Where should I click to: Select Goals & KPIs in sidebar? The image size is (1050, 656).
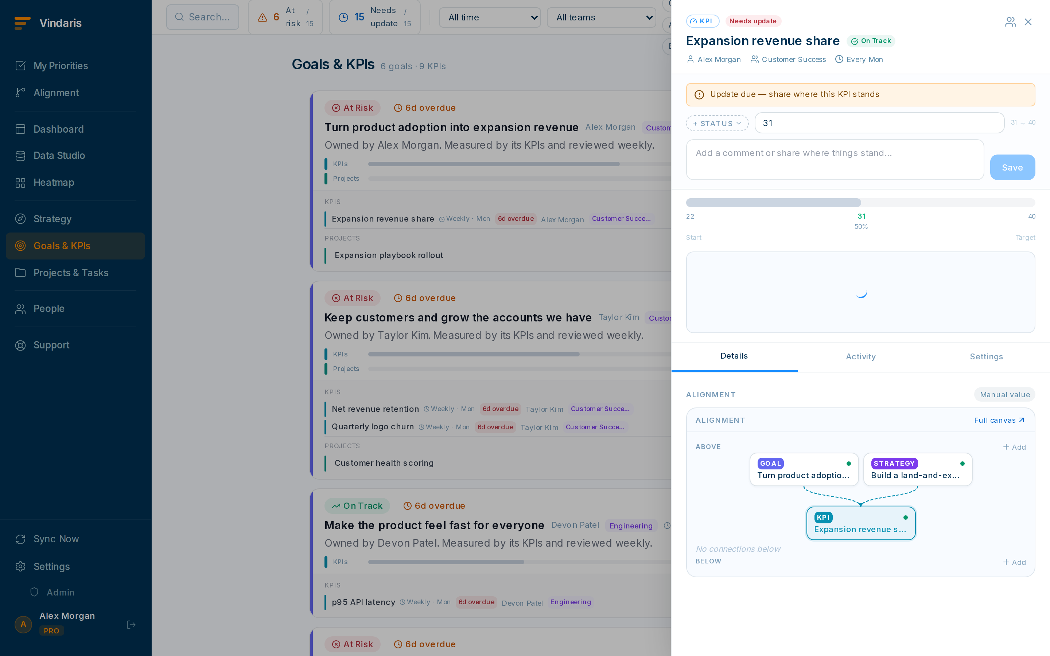[75, 246]
